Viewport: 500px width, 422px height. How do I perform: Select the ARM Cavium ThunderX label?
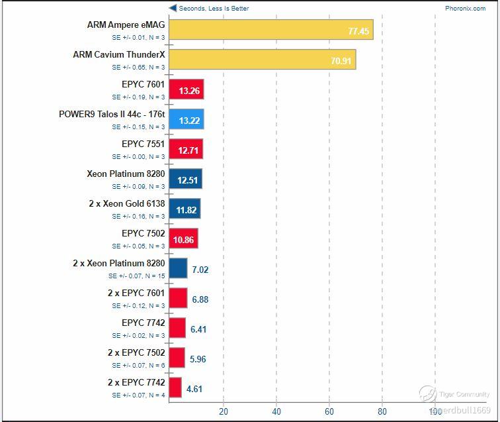119,54
